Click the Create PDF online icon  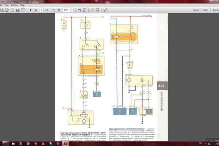coord(2,10)
